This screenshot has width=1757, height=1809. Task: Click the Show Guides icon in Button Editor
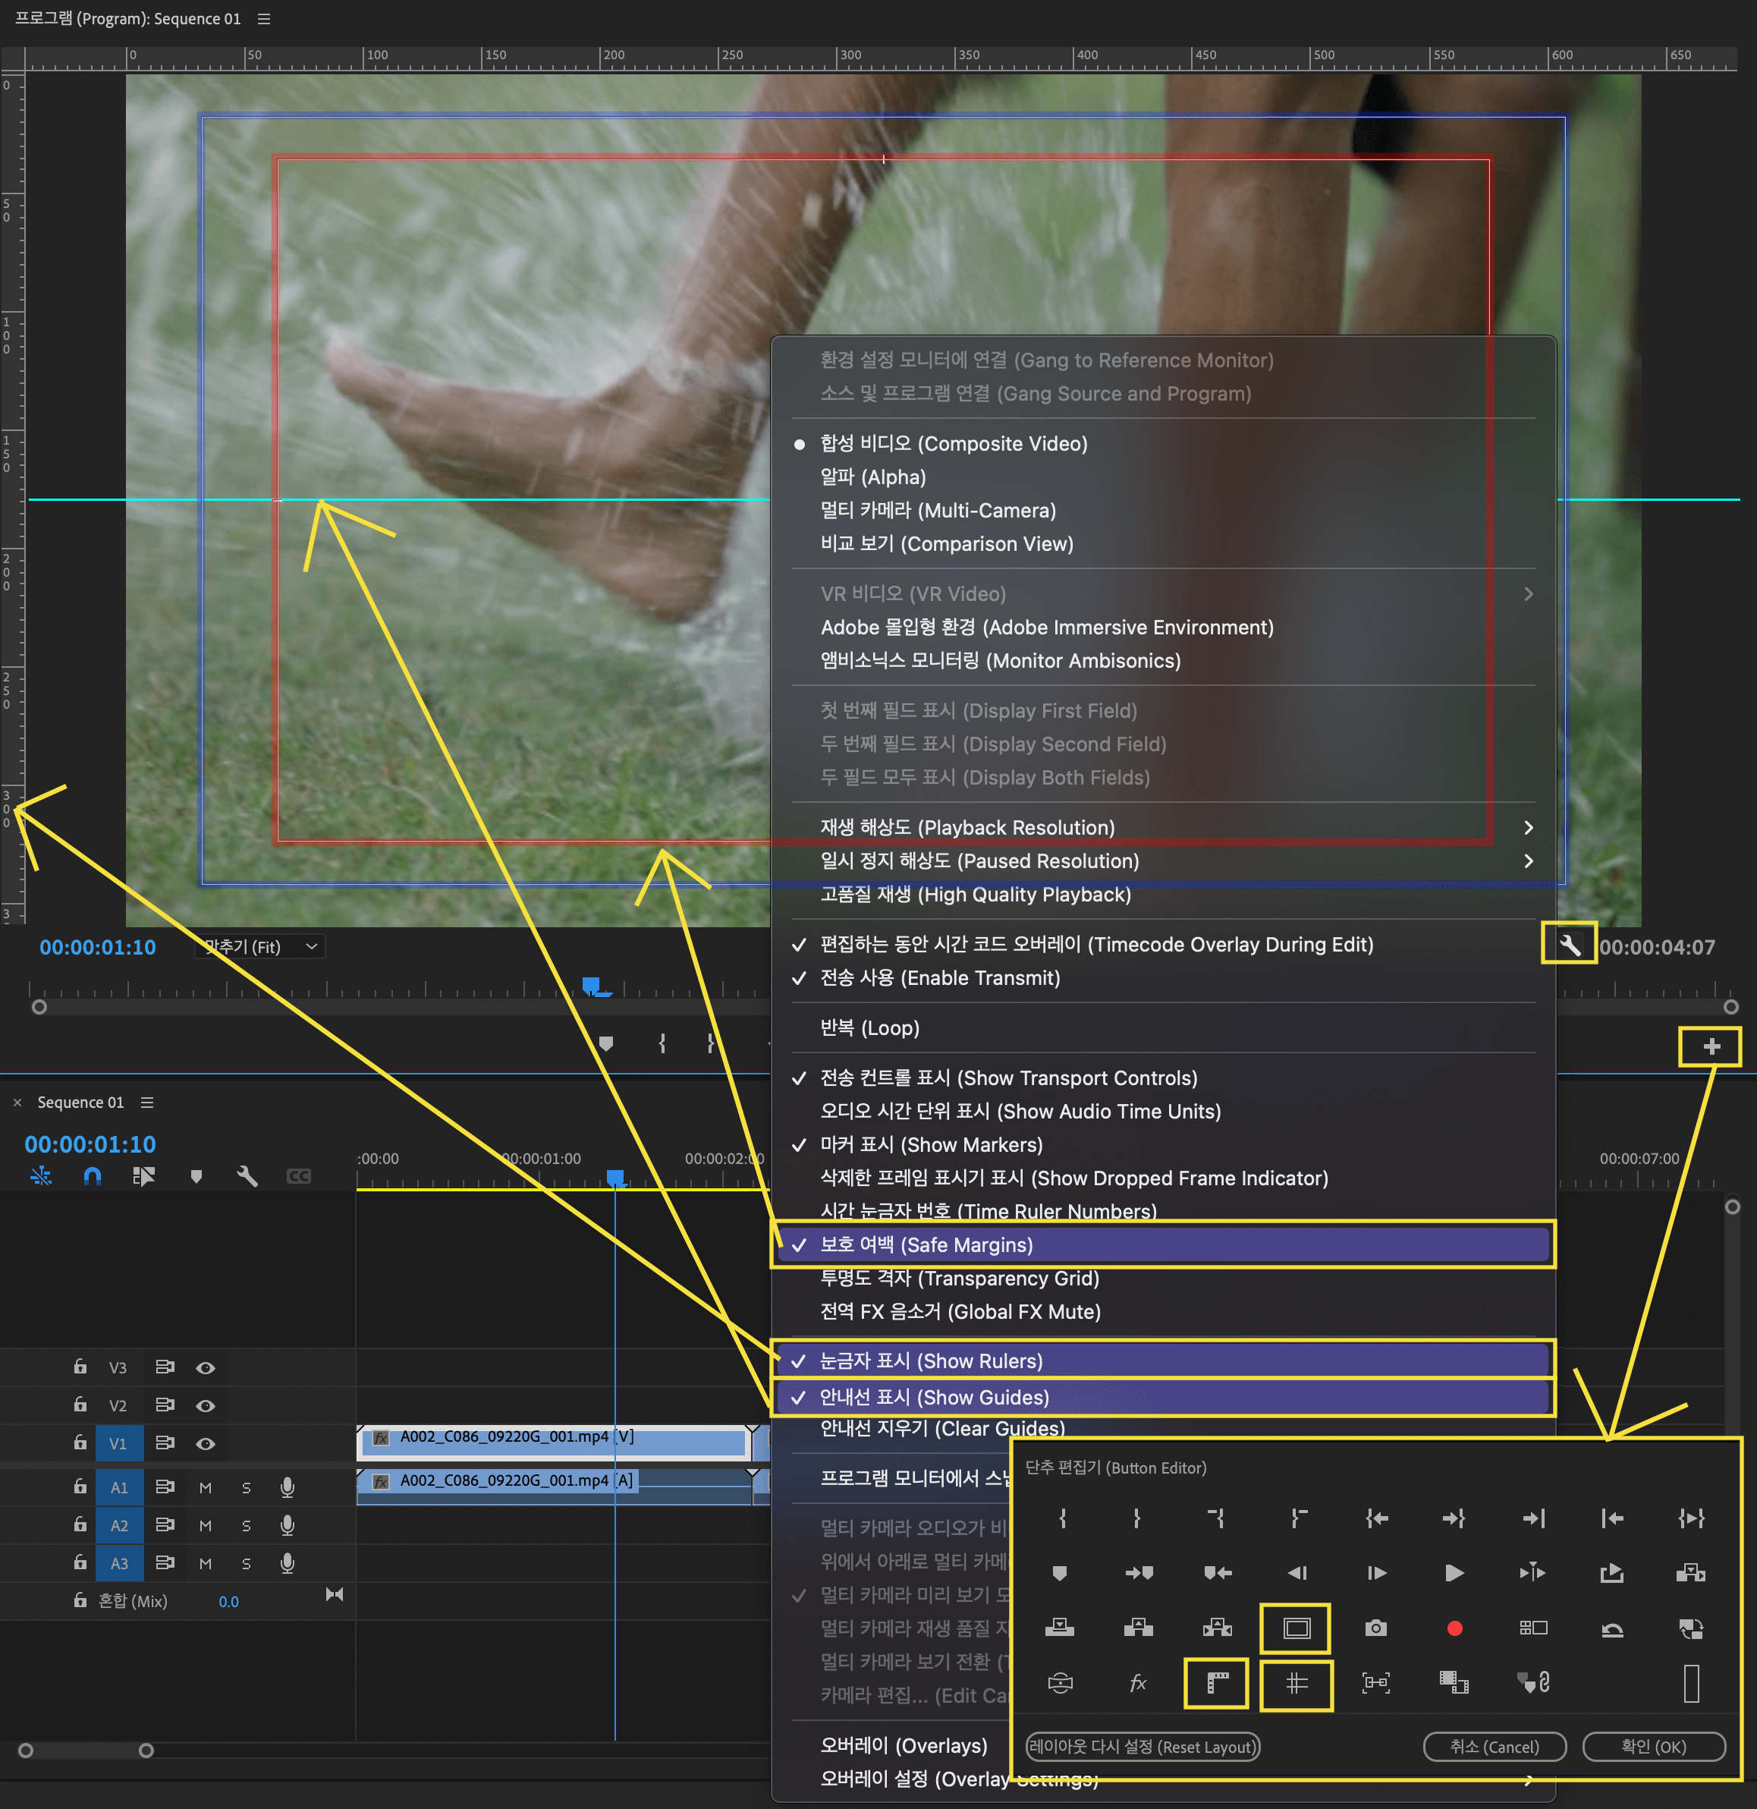coord(1296,1682)
